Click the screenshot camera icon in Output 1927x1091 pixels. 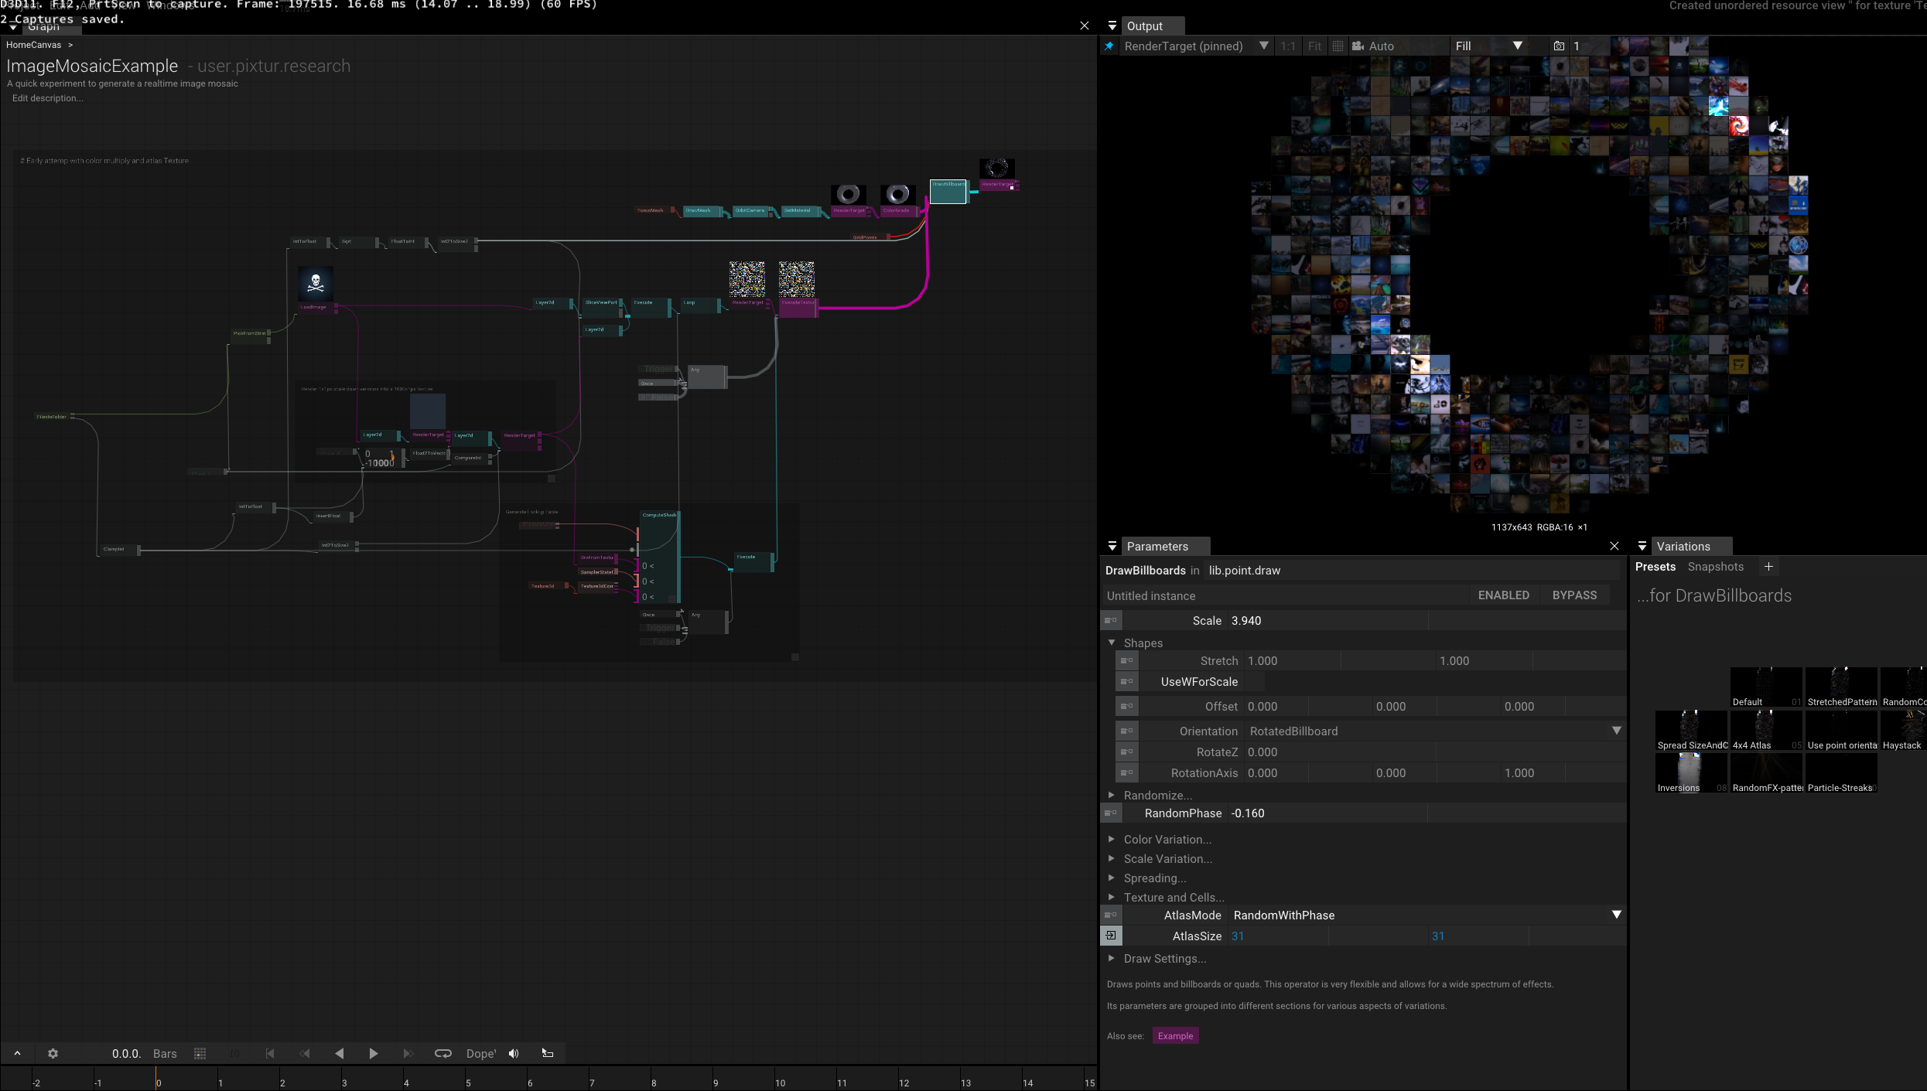point(1559,46)
